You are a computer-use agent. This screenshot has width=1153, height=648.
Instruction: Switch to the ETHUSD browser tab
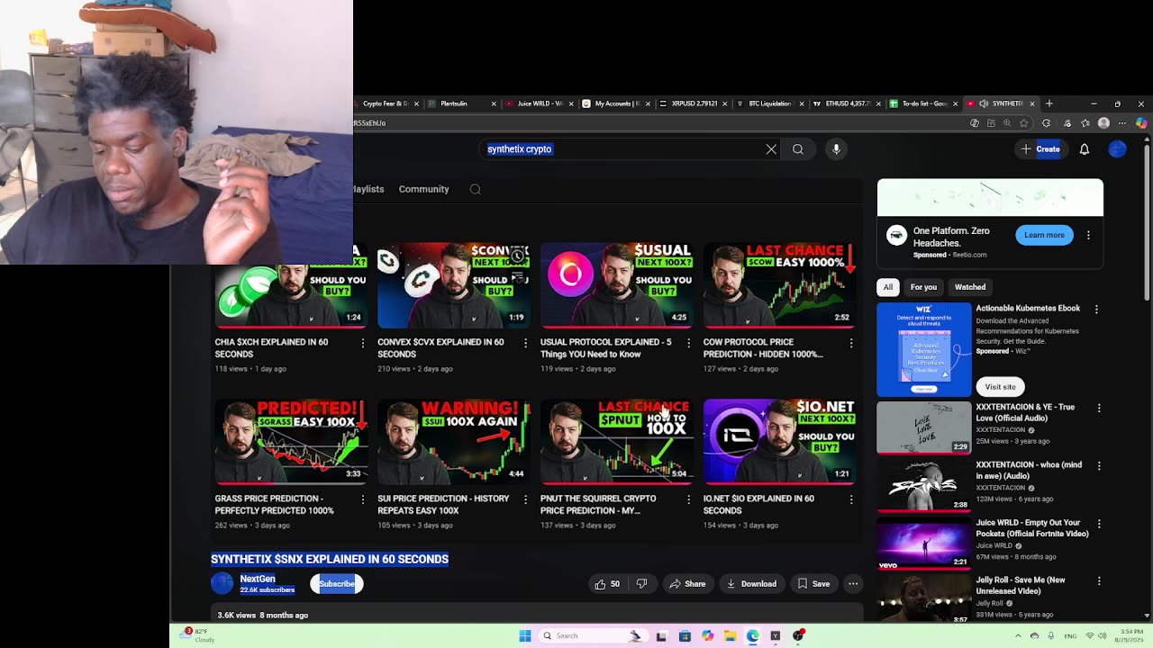(x=848, y=103)
